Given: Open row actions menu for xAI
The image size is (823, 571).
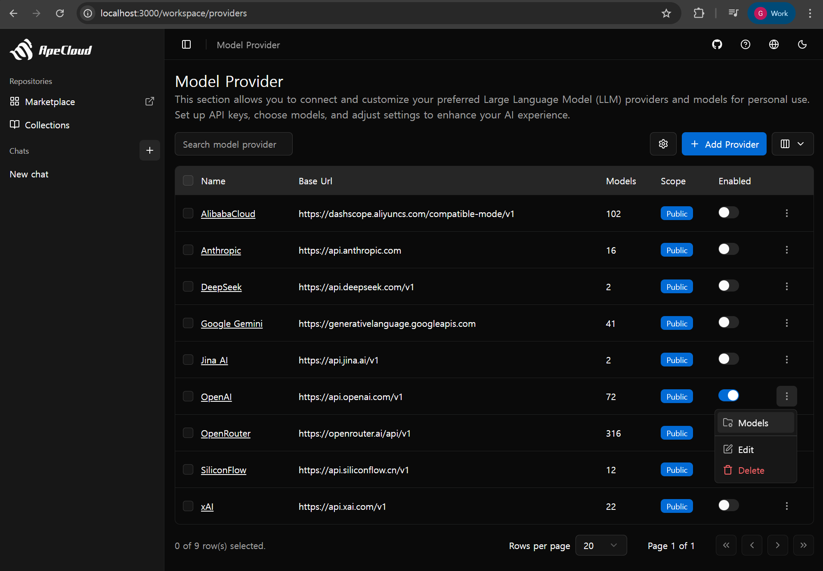Looking at the screenshot, I should [787, 506].
